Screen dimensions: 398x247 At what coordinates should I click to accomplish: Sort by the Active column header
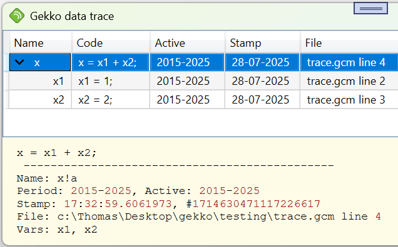click(187, 43)
